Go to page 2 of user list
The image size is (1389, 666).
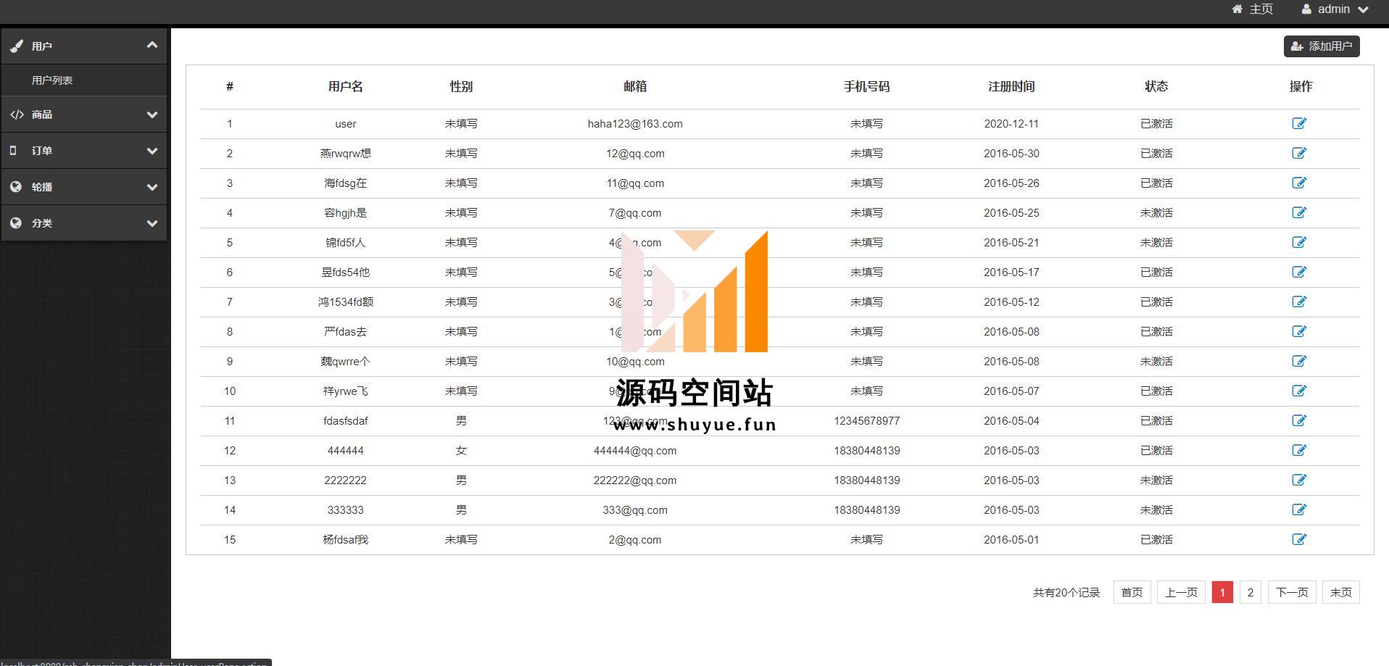point(1250,593)
